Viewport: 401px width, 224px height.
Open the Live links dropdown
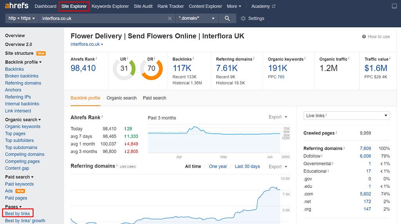pyautogui.click(x=347, y=116)
